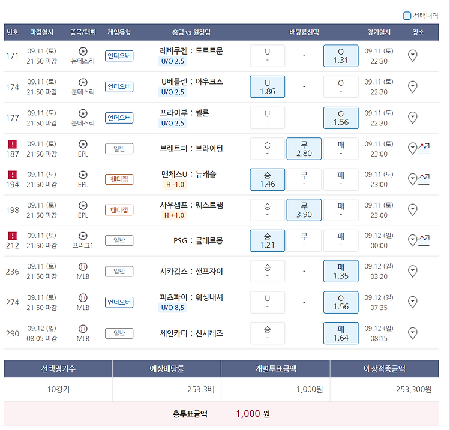Click H +1.0 handicap label
Viewport: 450px width, 430px height.
[174, 215]
